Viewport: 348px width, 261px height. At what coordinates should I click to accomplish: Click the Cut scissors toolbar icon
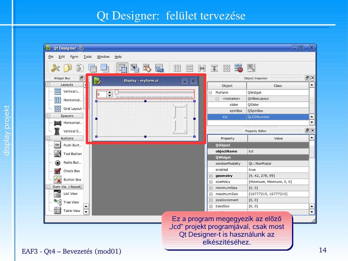click(x=55, y=68)
